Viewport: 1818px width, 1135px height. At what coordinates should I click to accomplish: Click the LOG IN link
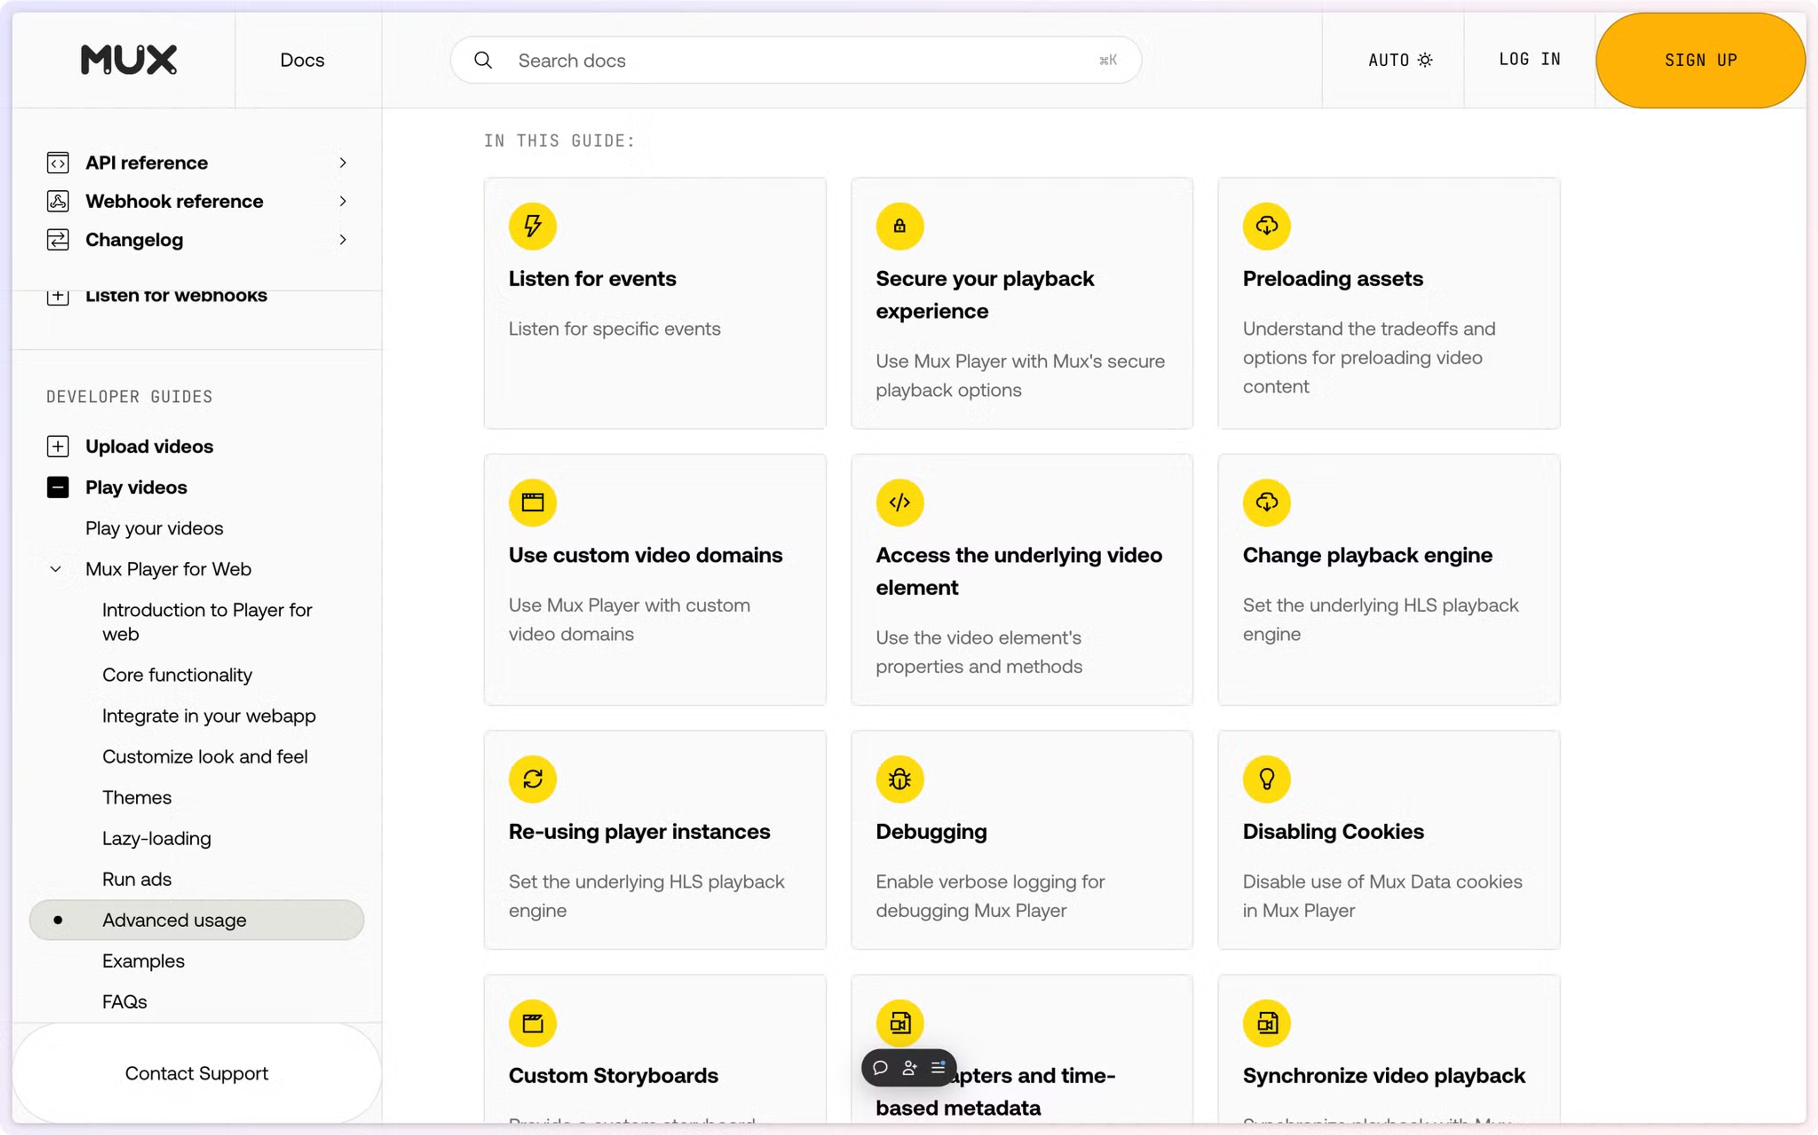[x=1529, y=59]
